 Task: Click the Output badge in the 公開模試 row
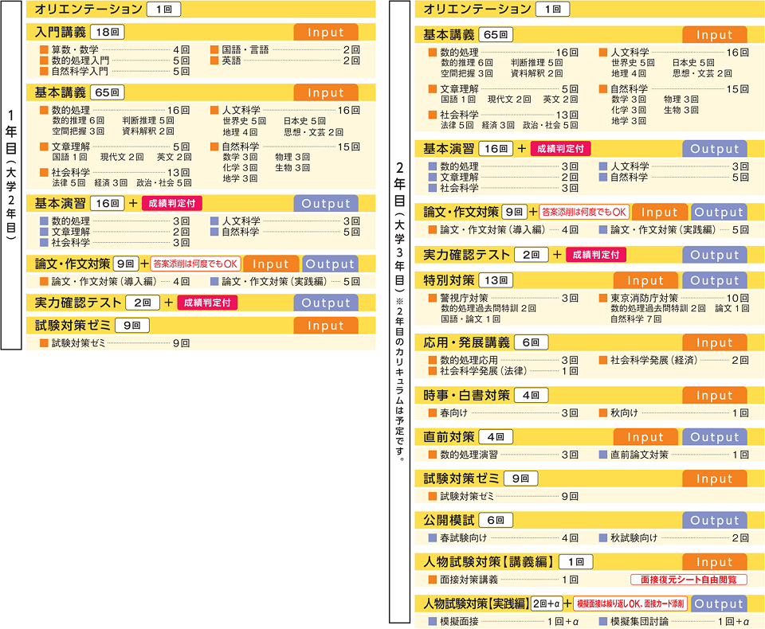pyautogui.click(x=714, y=521)
